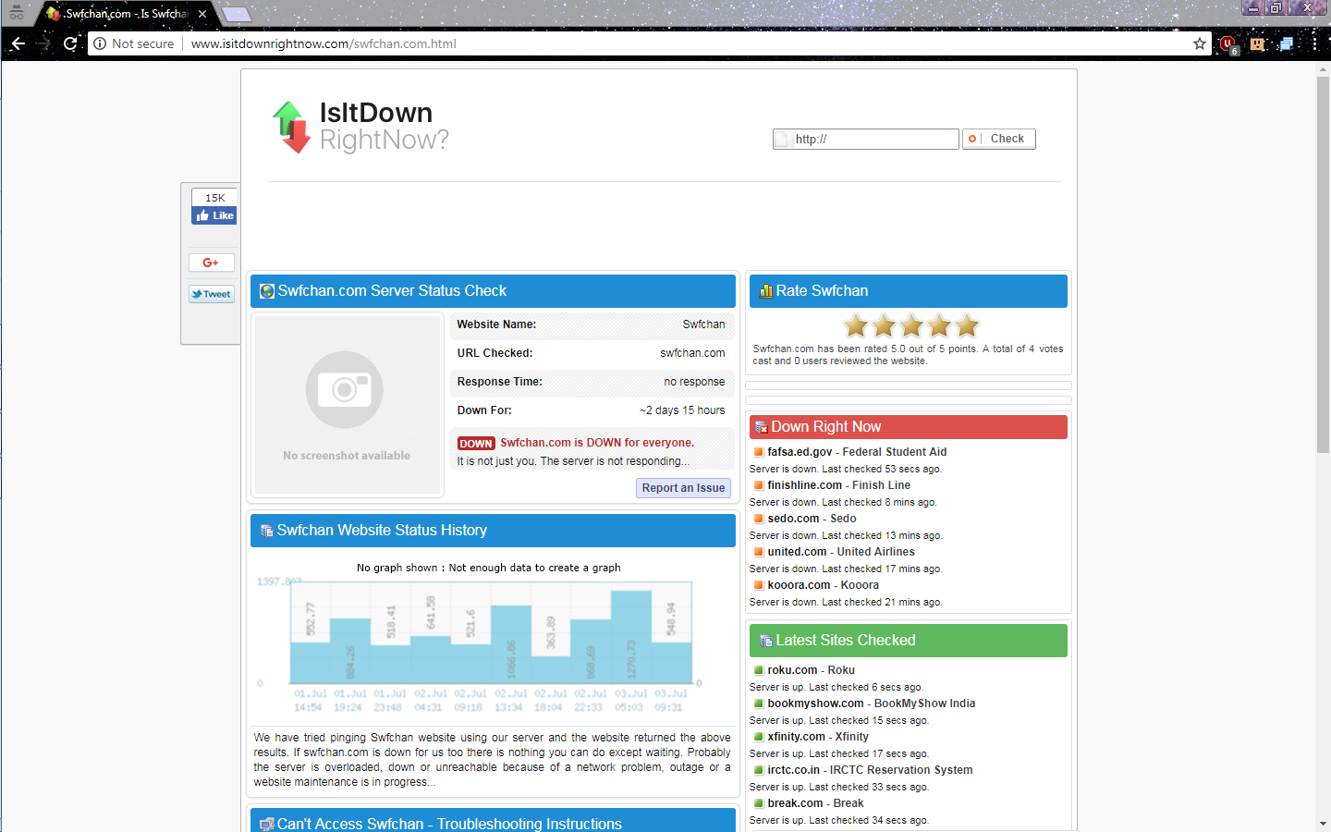Click the green status icon beside xfinity.com
Image resolution: width=1331 pixels, height=832 pixels.
tap(759, 737)
